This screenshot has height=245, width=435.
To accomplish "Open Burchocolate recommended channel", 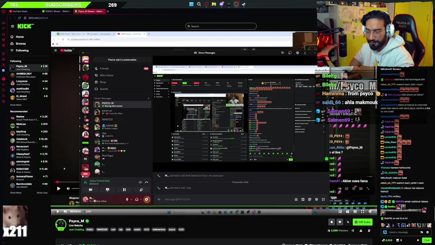I will click(x=29, y=185).
